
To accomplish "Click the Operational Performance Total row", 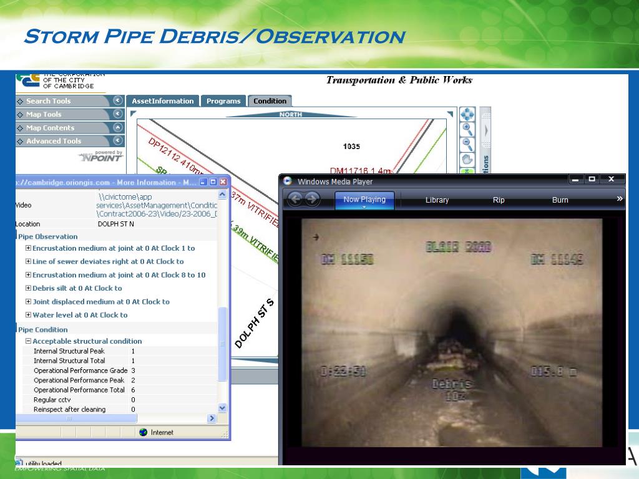I will coord(120,390).
